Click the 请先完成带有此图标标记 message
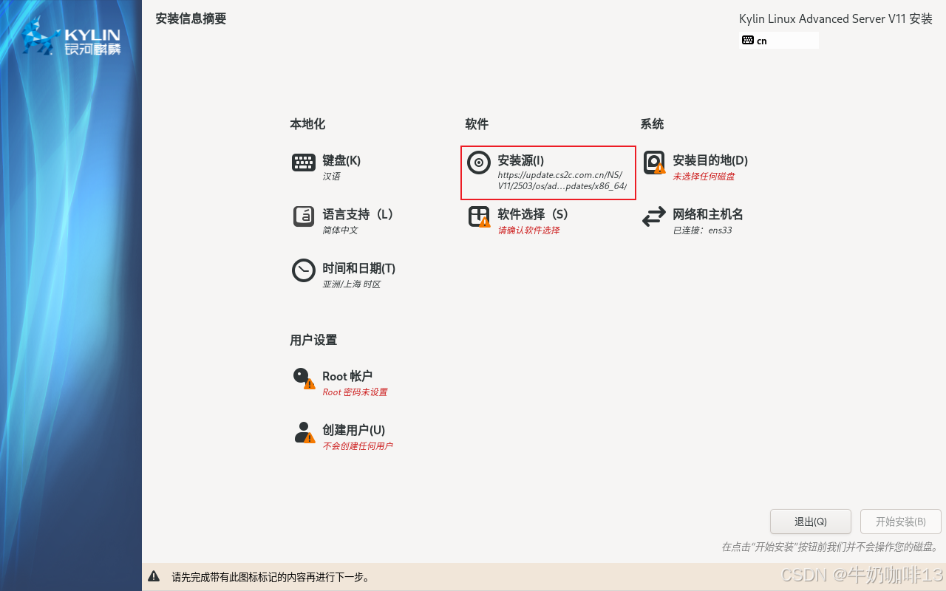 [x=270, y=577]
